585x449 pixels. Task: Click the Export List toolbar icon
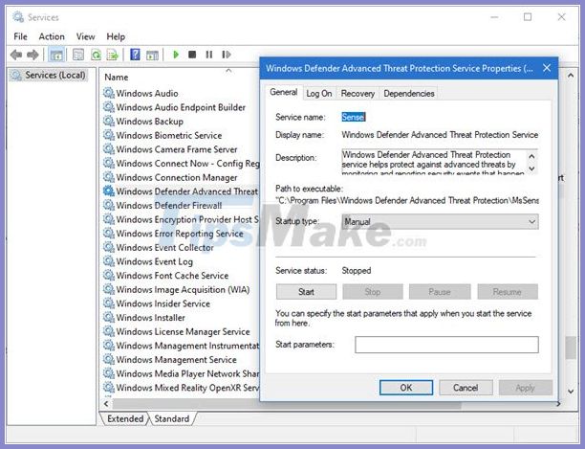tap(112, 55)
